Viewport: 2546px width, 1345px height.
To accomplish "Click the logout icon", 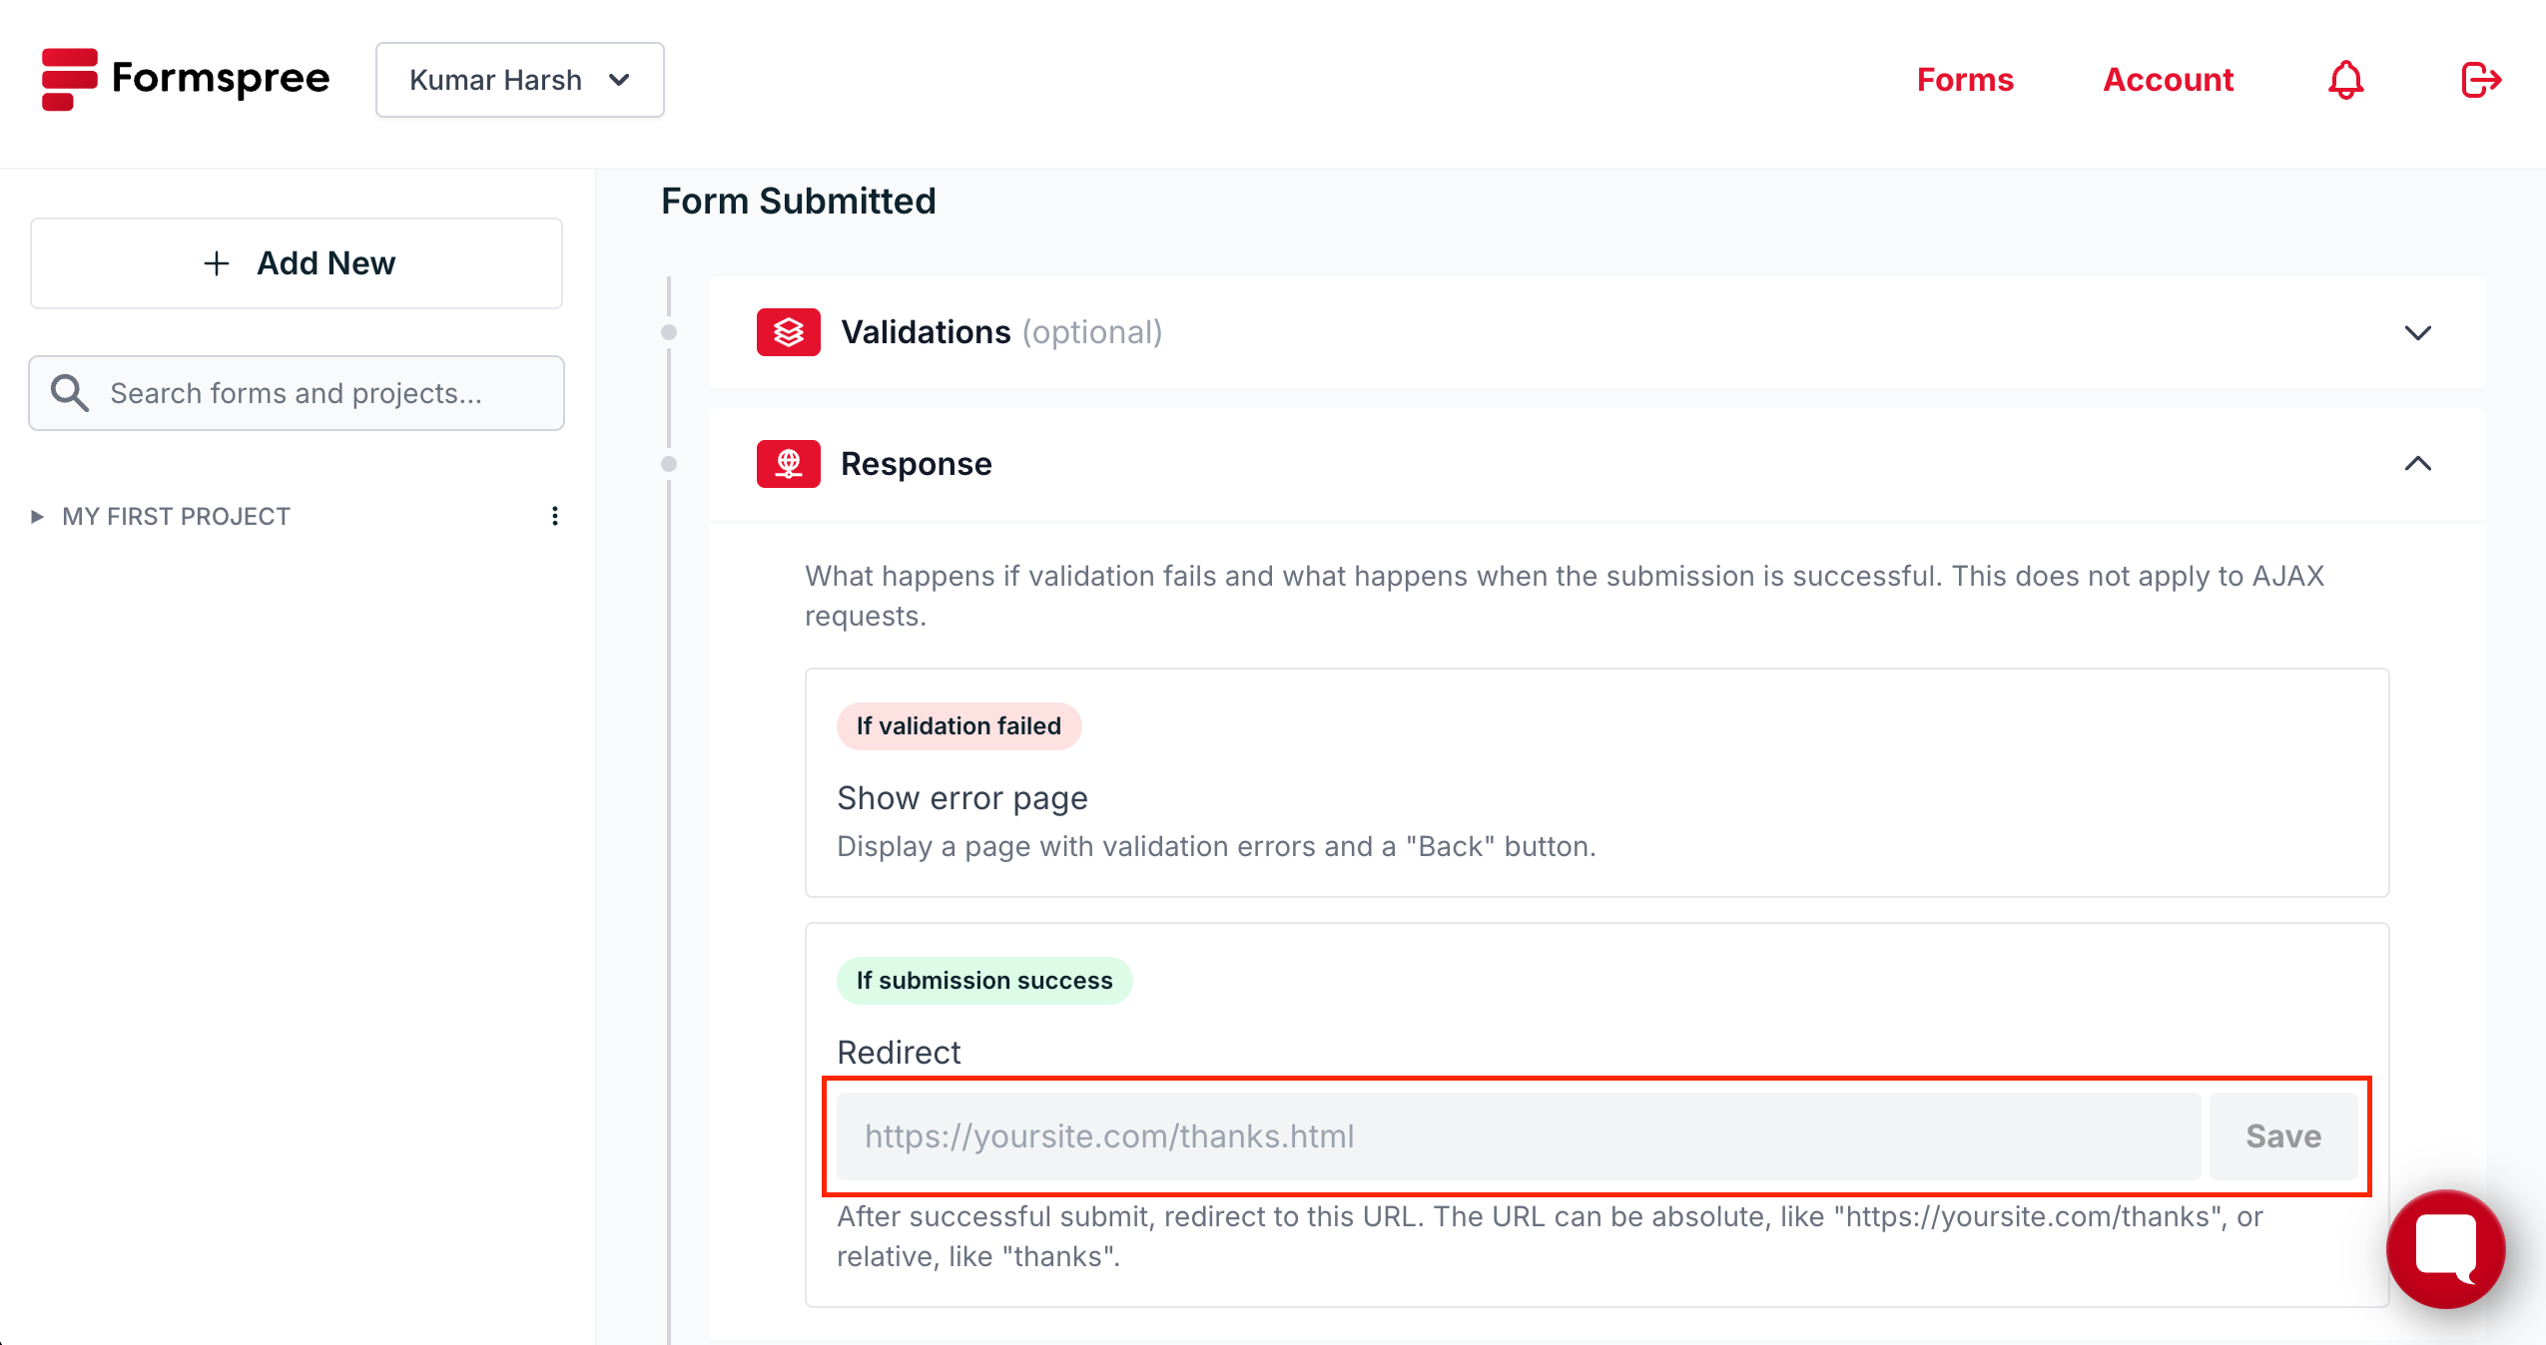I will click(x=2480, y=80).
